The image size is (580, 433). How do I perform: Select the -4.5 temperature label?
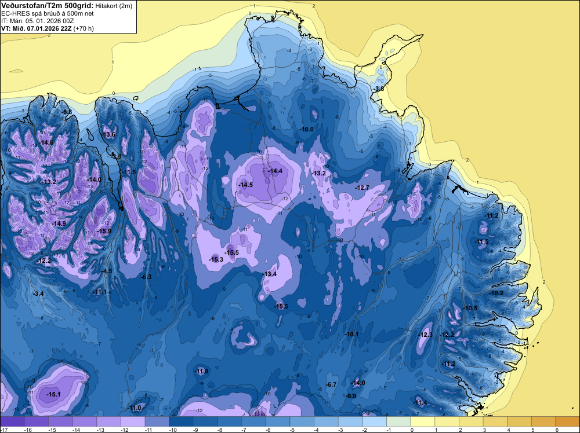click(x=107, y=271)
